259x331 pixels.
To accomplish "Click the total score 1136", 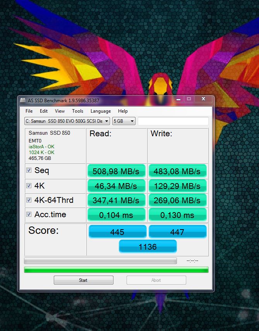I will 148,246.
